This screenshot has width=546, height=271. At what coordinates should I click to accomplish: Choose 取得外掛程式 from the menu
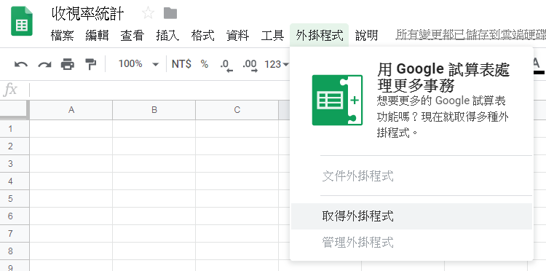pyautogui.click(x=411, y=216)
